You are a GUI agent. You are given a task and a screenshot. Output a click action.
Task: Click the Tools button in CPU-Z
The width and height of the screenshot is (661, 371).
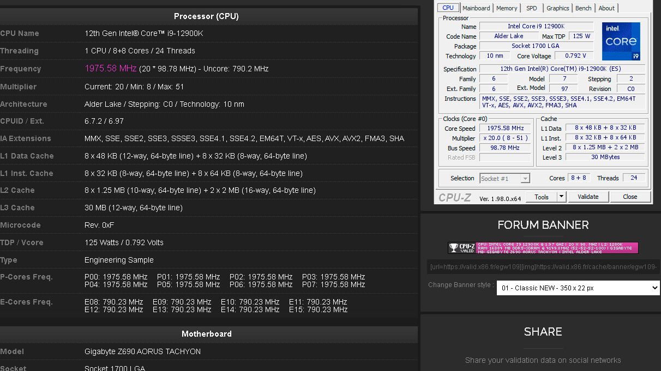pyautogui.click(x=542, y=197)
